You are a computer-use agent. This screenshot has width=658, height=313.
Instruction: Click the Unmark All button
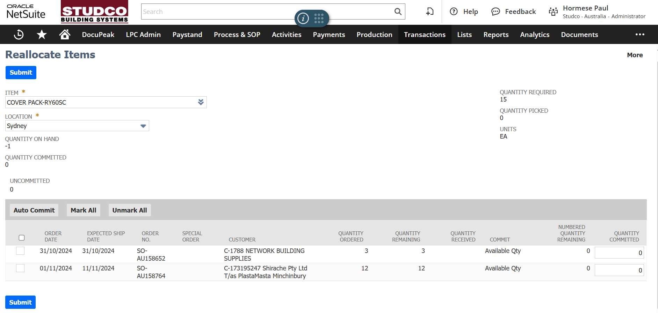point(129,210)
